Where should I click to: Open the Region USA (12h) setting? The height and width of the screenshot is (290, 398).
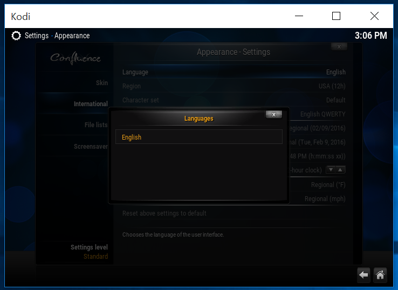click(234, 86)
